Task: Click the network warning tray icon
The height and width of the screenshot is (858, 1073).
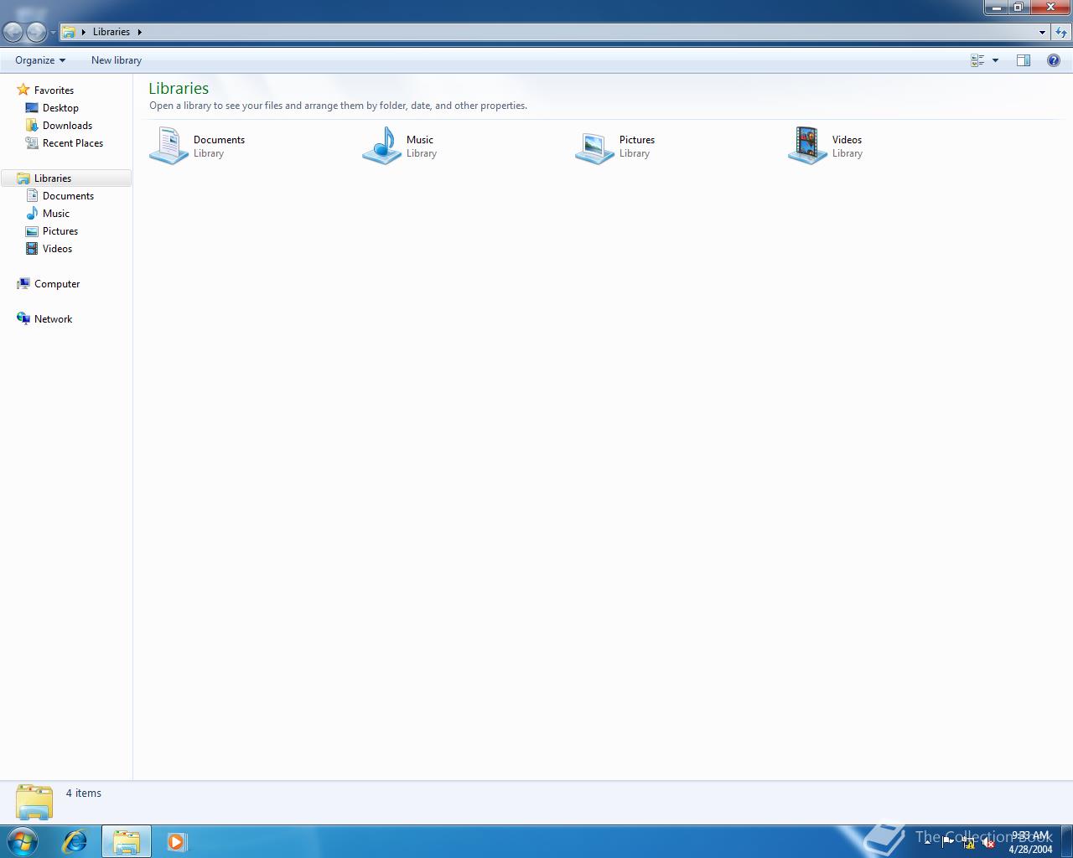Action: pos(968,842)
